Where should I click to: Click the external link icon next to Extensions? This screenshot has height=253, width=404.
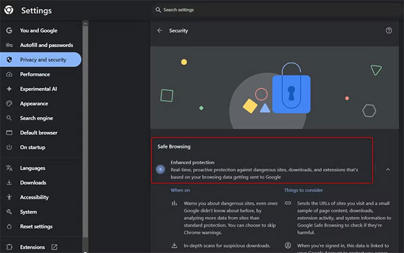click(x=54, y=247)
